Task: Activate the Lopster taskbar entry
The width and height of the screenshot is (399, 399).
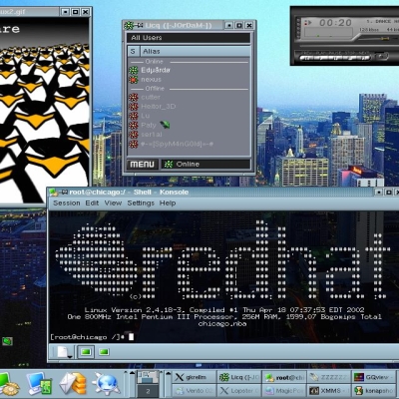Action: tap(239, 391)
